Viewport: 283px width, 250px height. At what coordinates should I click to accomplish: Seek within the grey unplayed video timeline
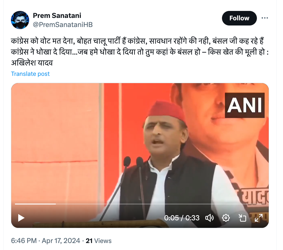click(160, 204)
